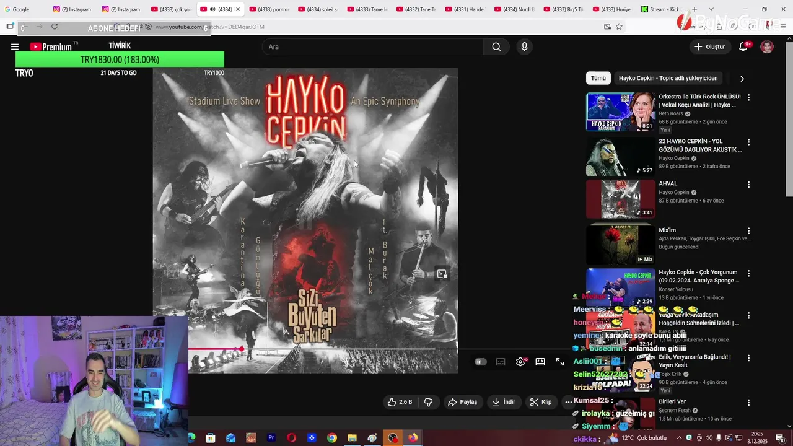Open File Explorer from taskbar
The height and width of the screenshot is (446, 793).
point(352,438)
